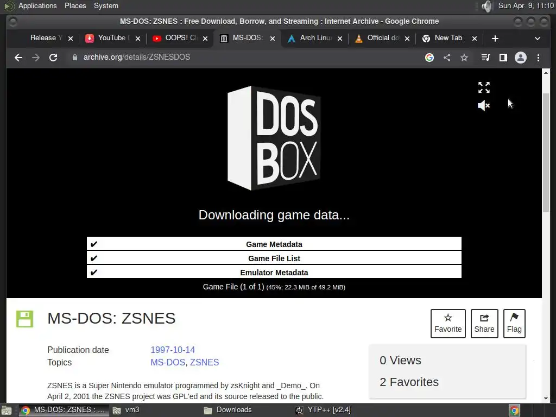Click the Google icon in address bar
The height and width of the screenshot is (417, 556).
coord(429,58)
